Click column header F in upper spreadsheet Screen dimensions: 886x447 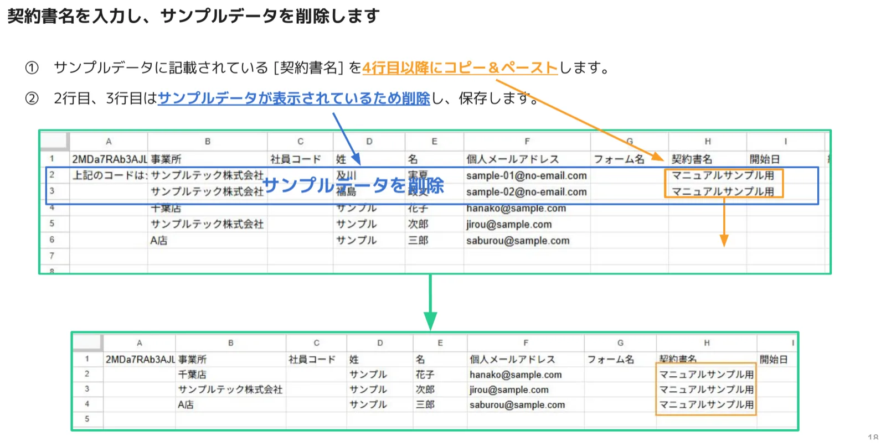(x=527, y=142)
